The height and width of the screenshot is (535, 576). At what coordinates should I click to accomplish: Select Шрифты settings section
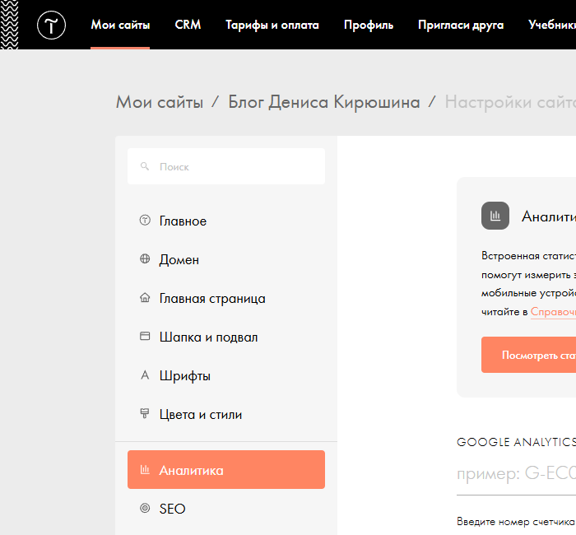click(x=226, y=375)
